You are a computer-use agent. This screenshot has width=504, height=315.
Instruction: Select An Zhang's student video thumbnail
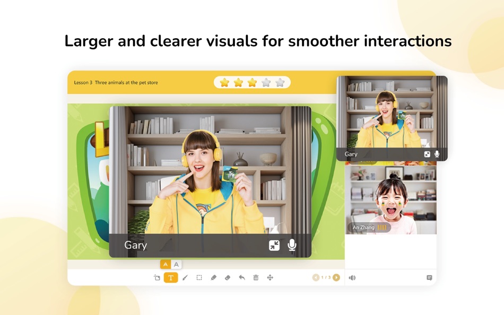point(391,199)
